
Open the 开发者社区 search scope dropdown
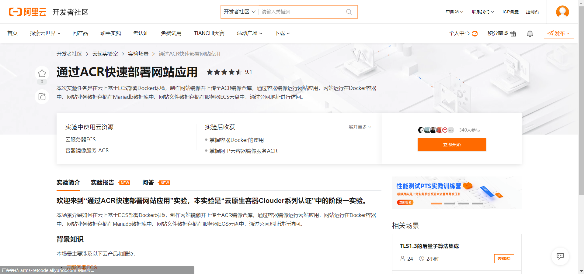239,12
